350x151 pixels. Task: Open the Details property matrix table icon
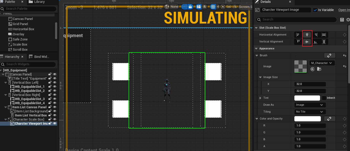342,20
